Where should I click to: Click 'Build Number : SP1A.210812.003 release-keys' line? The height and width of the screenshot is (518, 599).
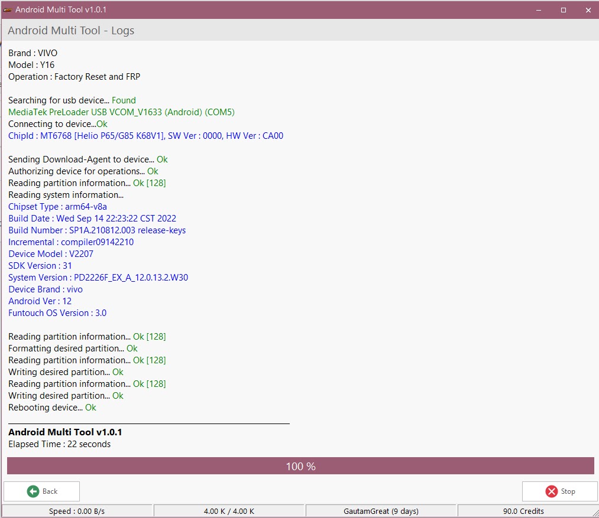[97, 230]
